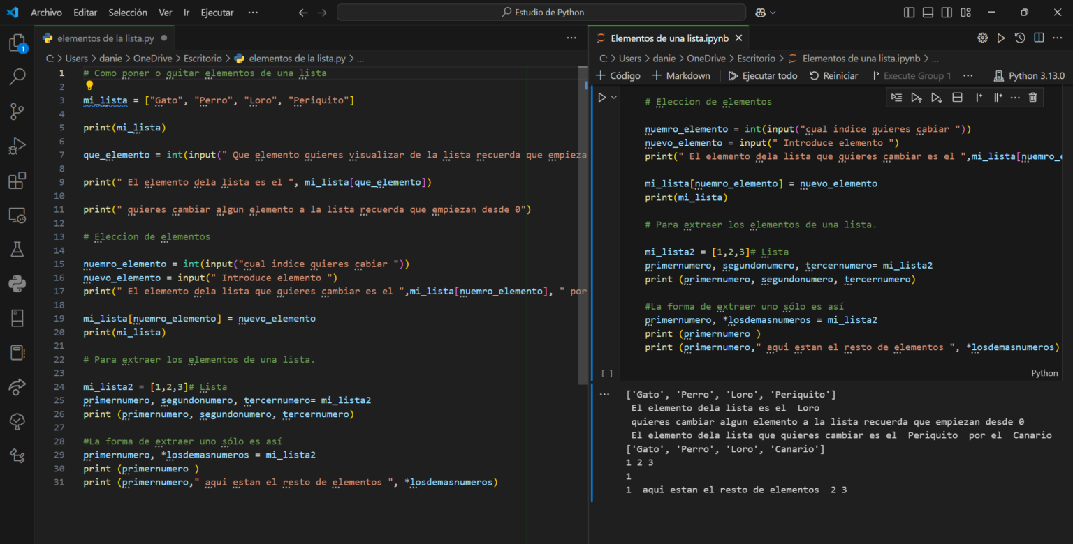Open the Run and Debug view
The width and height of the screenshot is (1073, 544).
17,146
